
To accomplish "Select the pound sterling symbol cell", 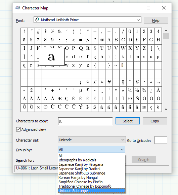I will (95, 82).
